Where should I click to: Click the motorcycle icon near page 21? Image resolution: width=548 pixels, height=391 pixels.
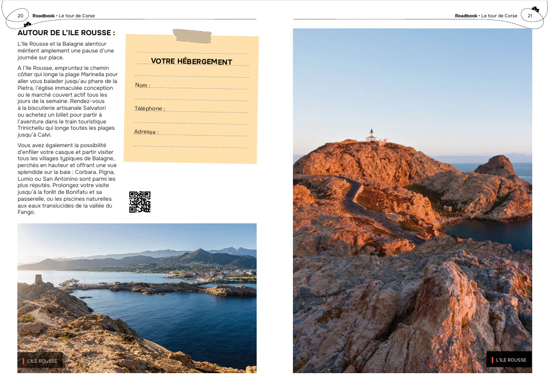coord(535,9)
